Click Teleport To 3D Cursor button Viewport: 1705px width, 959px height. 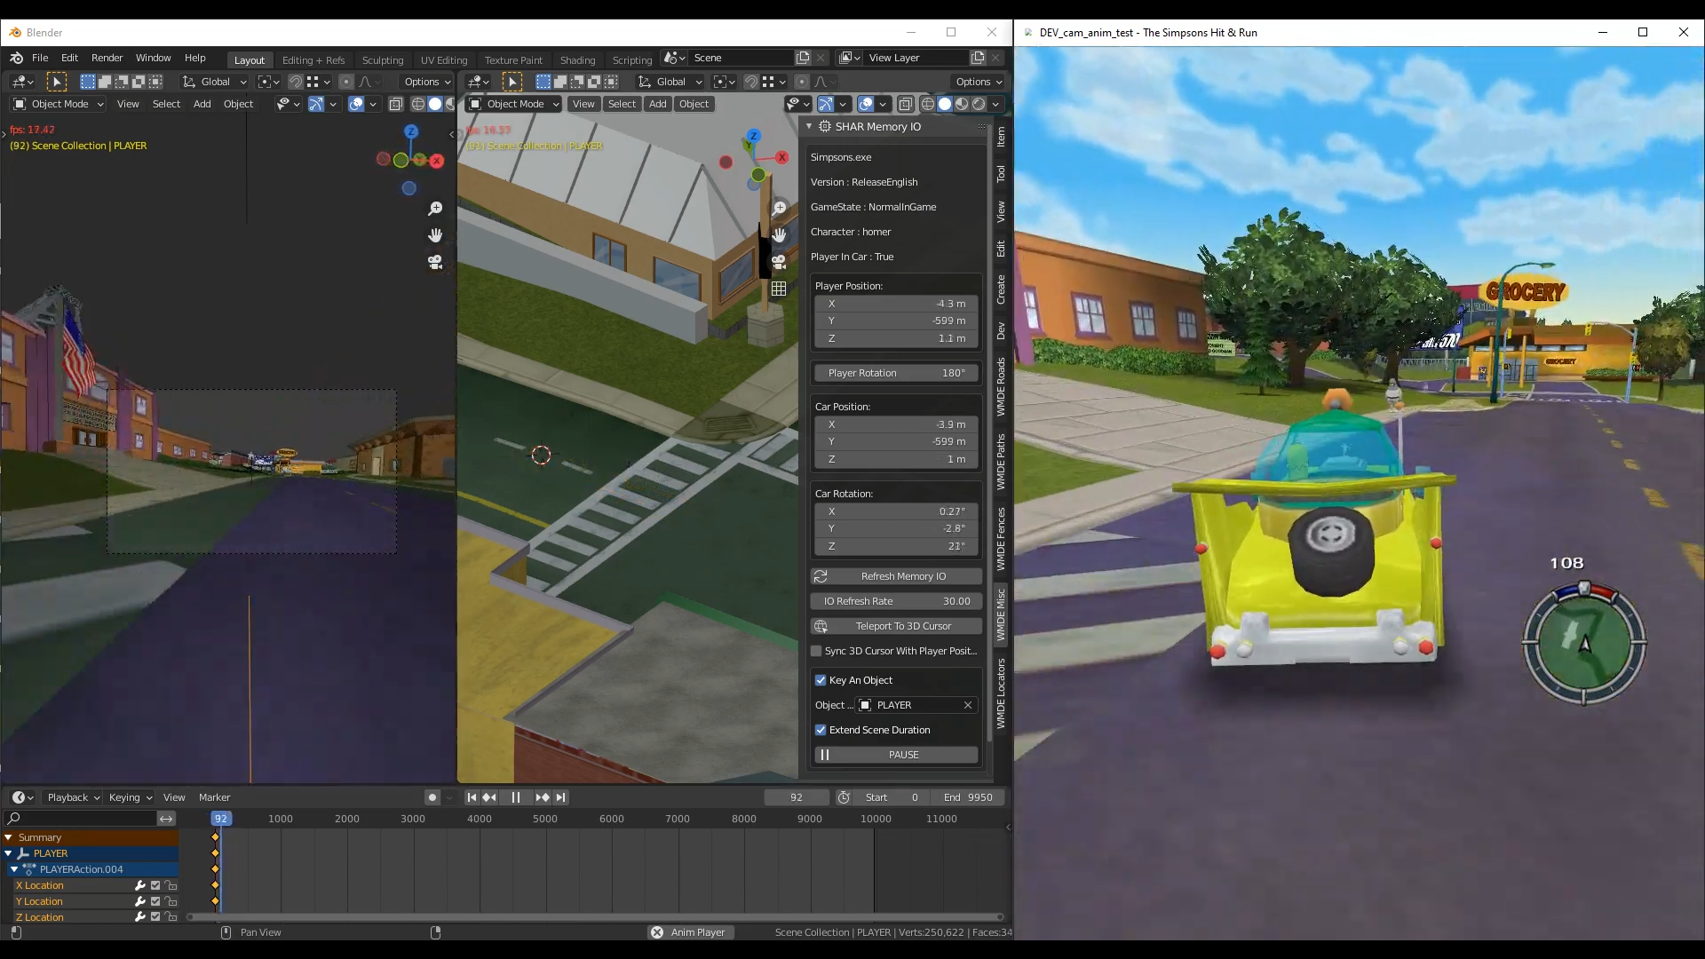896,626
